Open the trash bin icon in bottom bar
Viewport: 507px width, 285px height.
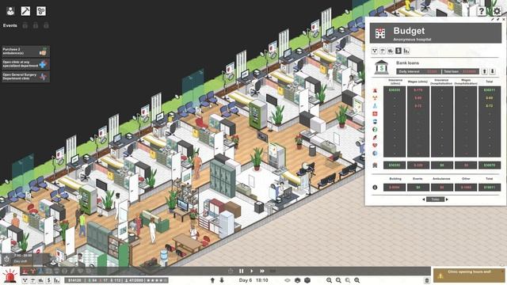[x=427, y=280]
